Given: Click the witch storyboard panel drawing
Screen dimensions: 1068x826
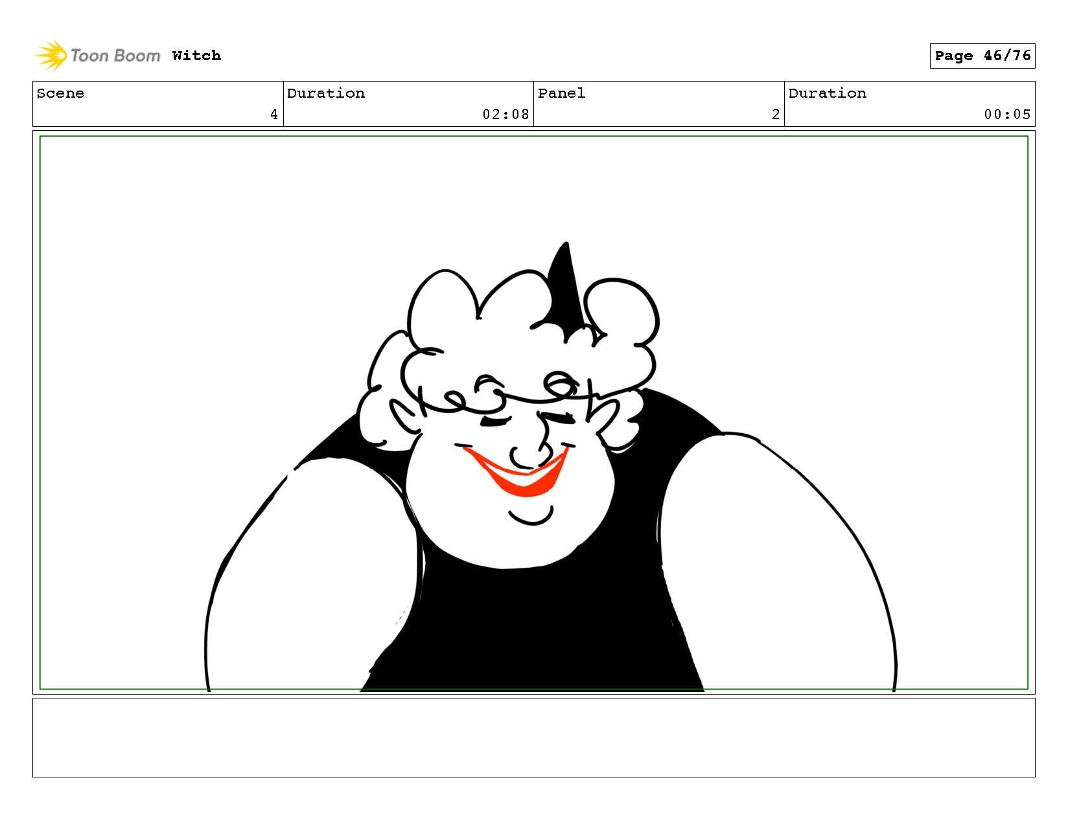Looking at the screenshot, I should (534, 412).
